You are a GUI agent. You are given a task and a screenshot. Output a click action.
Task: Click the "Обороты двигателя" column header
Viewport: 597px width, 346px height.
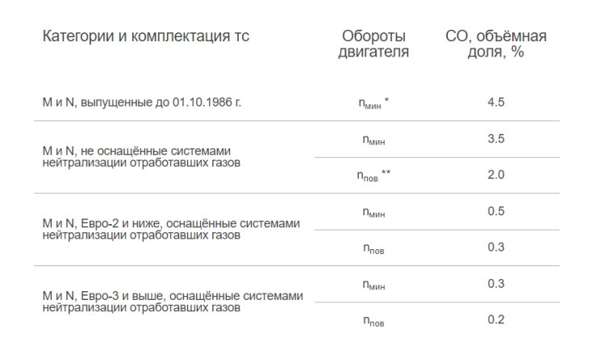(x=374, y=44)
